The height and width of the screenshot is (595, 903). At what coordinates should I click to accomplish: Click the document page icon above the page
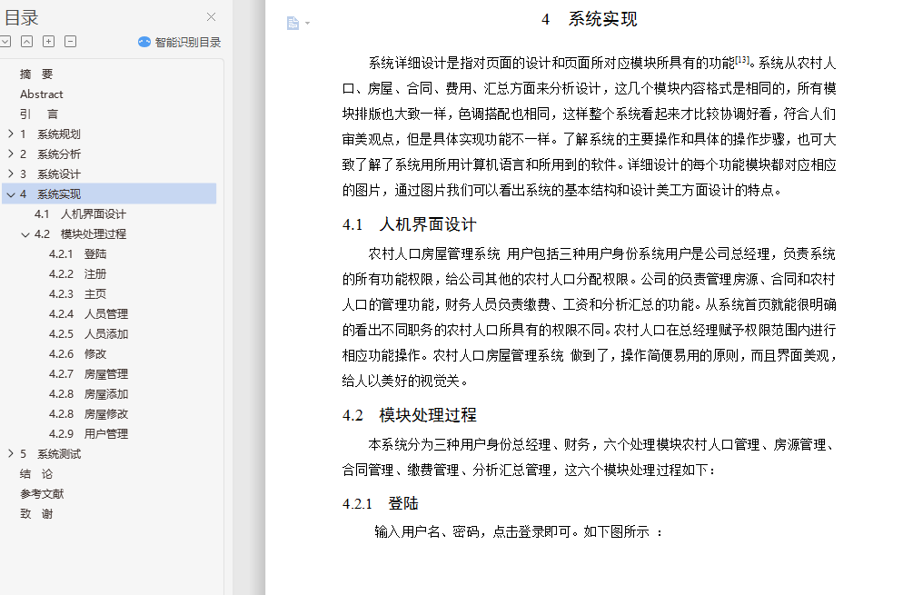[x=293, y=23]
